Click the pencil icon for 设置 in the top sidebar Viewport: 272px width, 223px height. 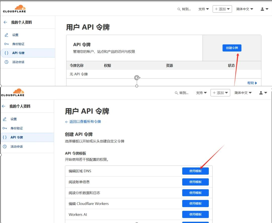click(x=7, y=35)
